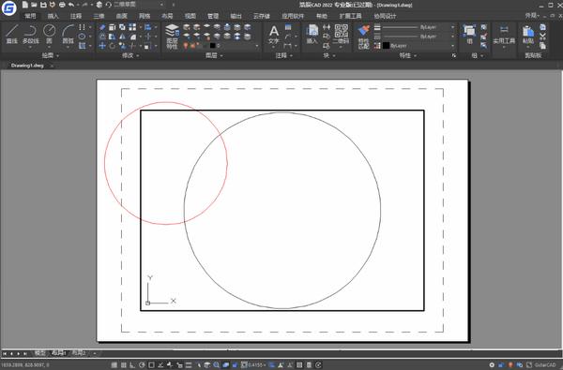Image resolution: width=563 pixels, height=370 pixels.
Task: Click Save disk icon in quick access toolbar
Action: pos(43,5)
